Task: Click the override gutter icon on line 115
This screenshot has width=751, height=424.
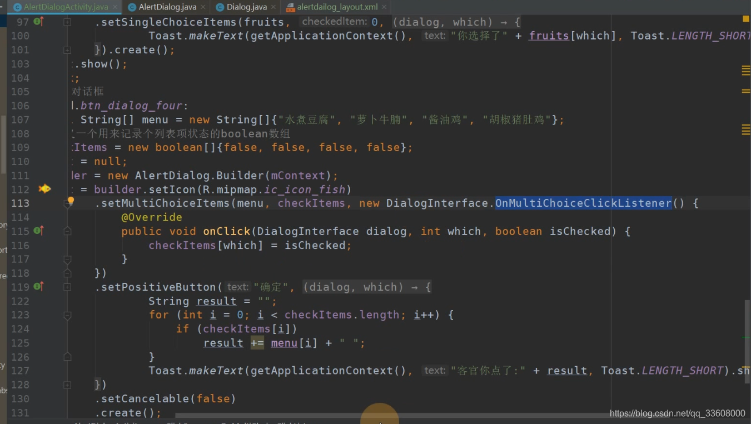Action: point(38,231)
